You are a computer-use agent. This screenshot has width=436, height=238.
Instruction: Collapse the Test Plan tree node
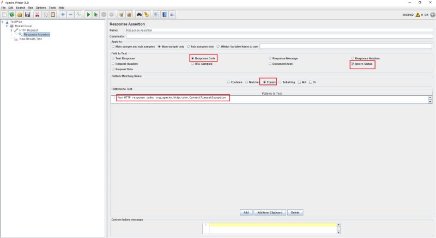point(3,22)
